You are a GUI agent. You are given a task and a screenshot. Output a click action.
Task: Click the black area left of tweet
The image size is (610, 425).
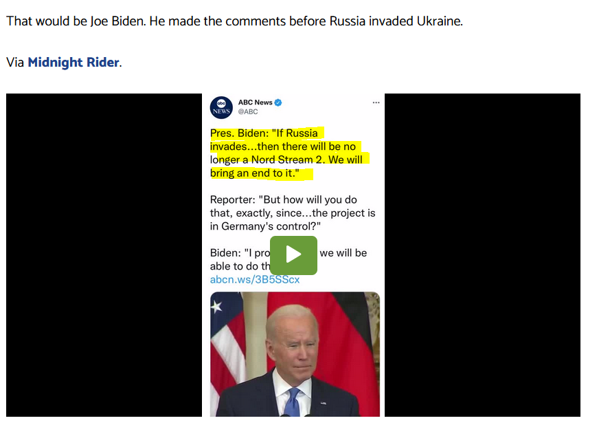104,255
